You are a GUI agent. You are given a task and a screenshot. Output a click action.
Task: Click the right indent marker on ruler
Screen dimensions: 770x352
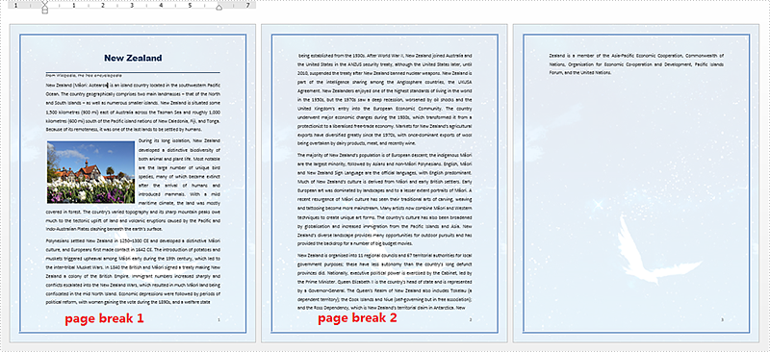[x=219, y=8]
